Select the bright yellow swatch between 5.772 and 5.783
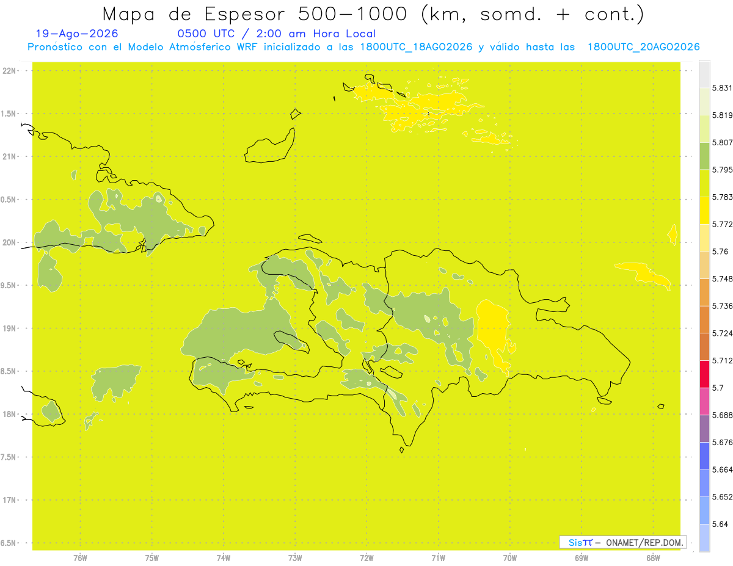Screen dimensions: 733x566 [704, 211]
